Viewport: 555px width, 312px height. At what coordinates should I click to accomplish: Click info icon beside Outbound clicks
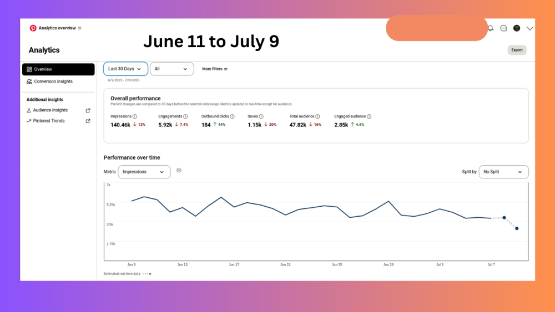[x=232, y=116]
